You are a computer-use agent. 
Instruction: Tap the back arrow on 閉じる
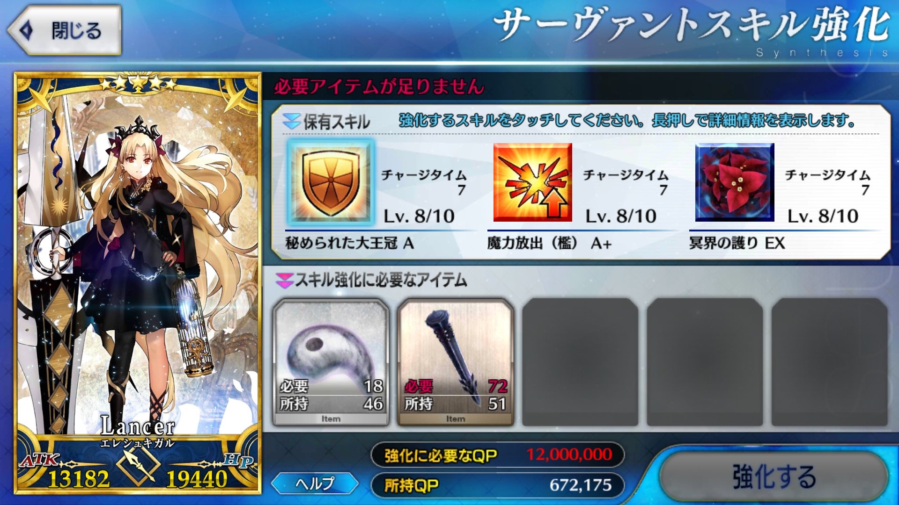(27, 31)
